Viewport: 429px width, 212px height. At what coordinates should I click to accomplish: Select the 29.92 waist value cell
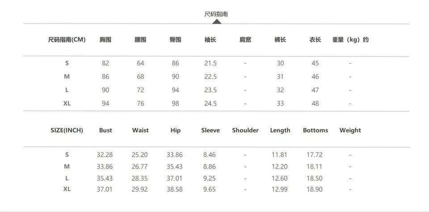click(x=140, y=189)
